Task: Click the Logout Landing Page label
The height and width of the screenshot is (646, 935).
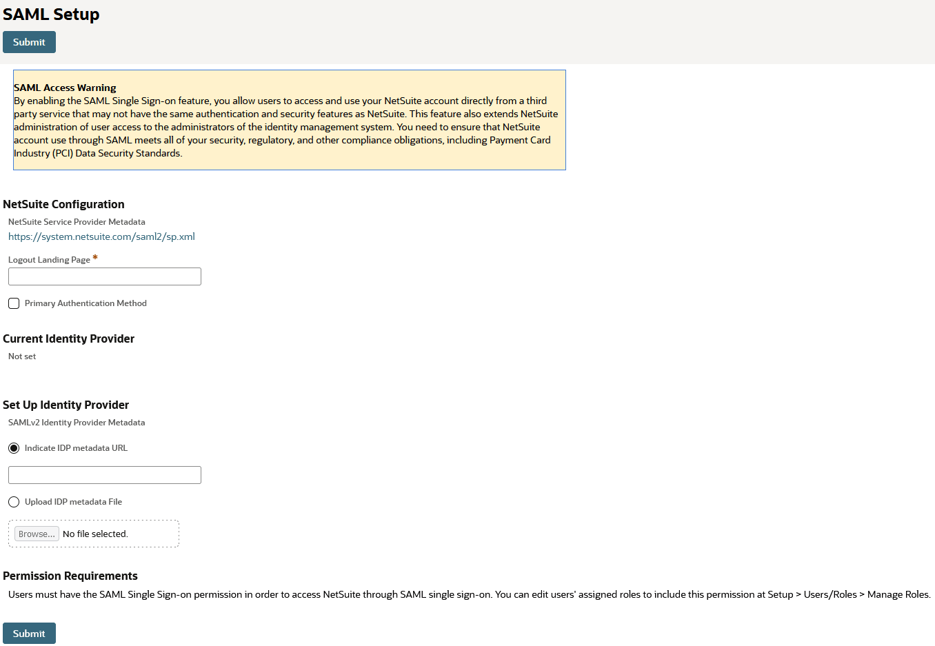Action: point(49,260)
